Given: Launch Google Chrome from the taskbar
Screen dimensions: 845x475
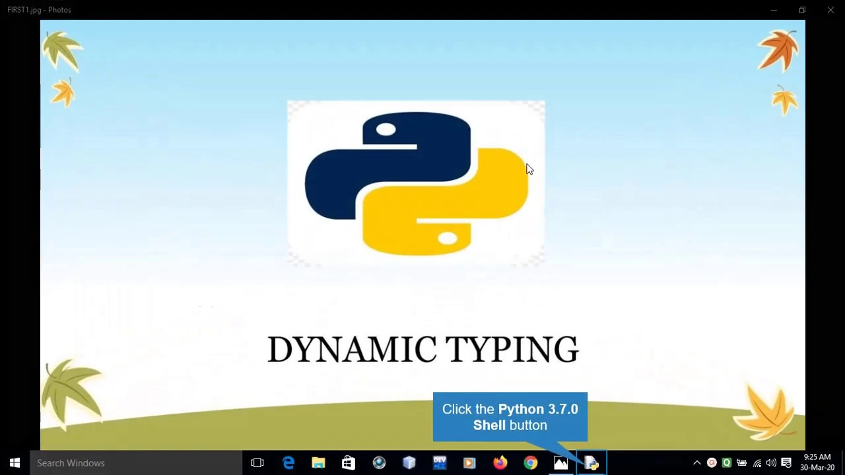Looking at the screenshot, I should pos(531,463).
